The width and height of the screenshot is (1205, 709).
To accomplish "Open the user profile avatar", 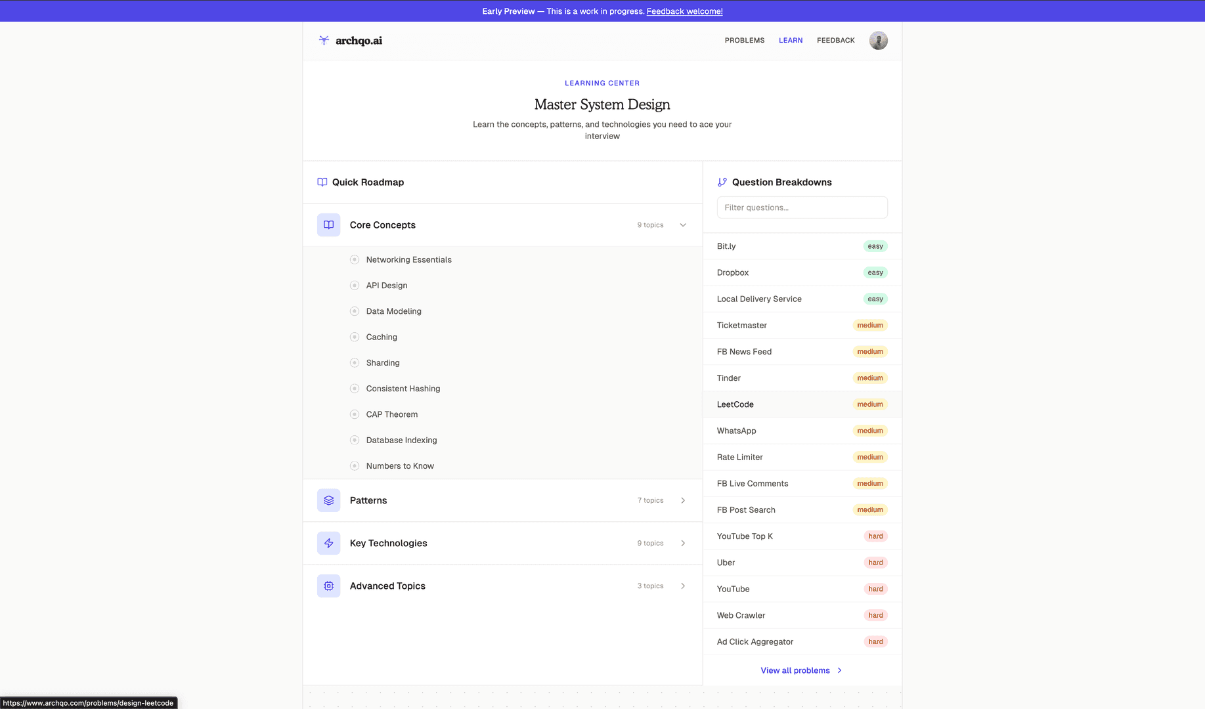I will (878, 41).
